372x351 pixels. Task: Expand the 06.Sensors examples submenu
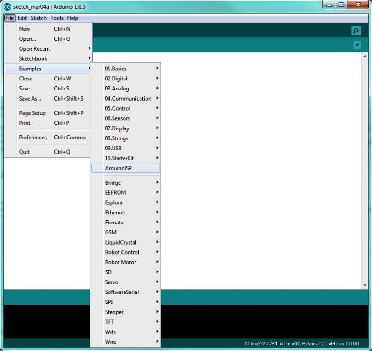(125, 118)
